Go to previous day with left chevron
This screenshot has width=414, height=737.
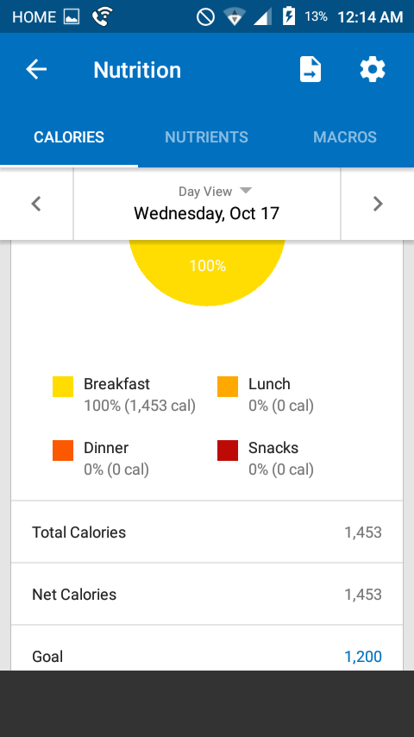click(36, 204)
